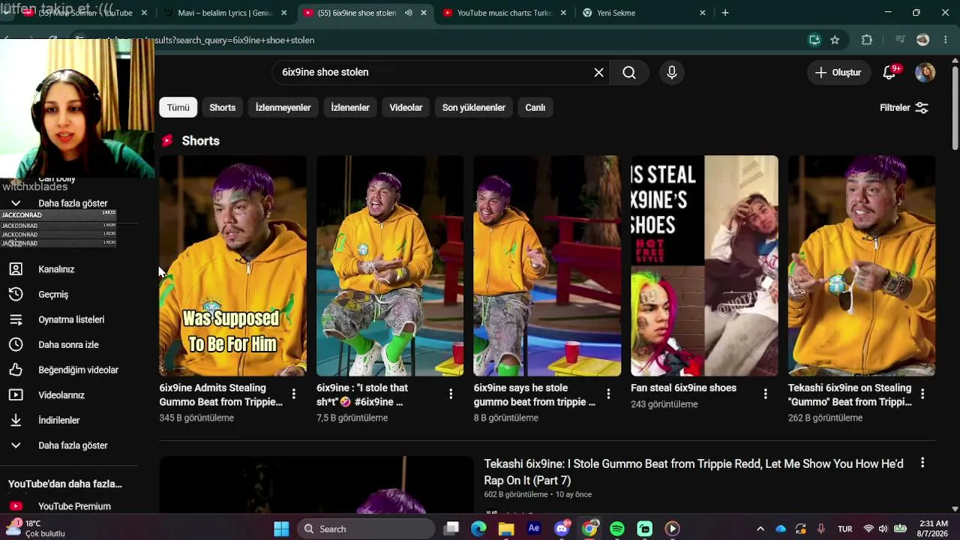Open Videolarınız in sidebar
This screenshot has width=960, height=540.
click(x=61, y=395)
